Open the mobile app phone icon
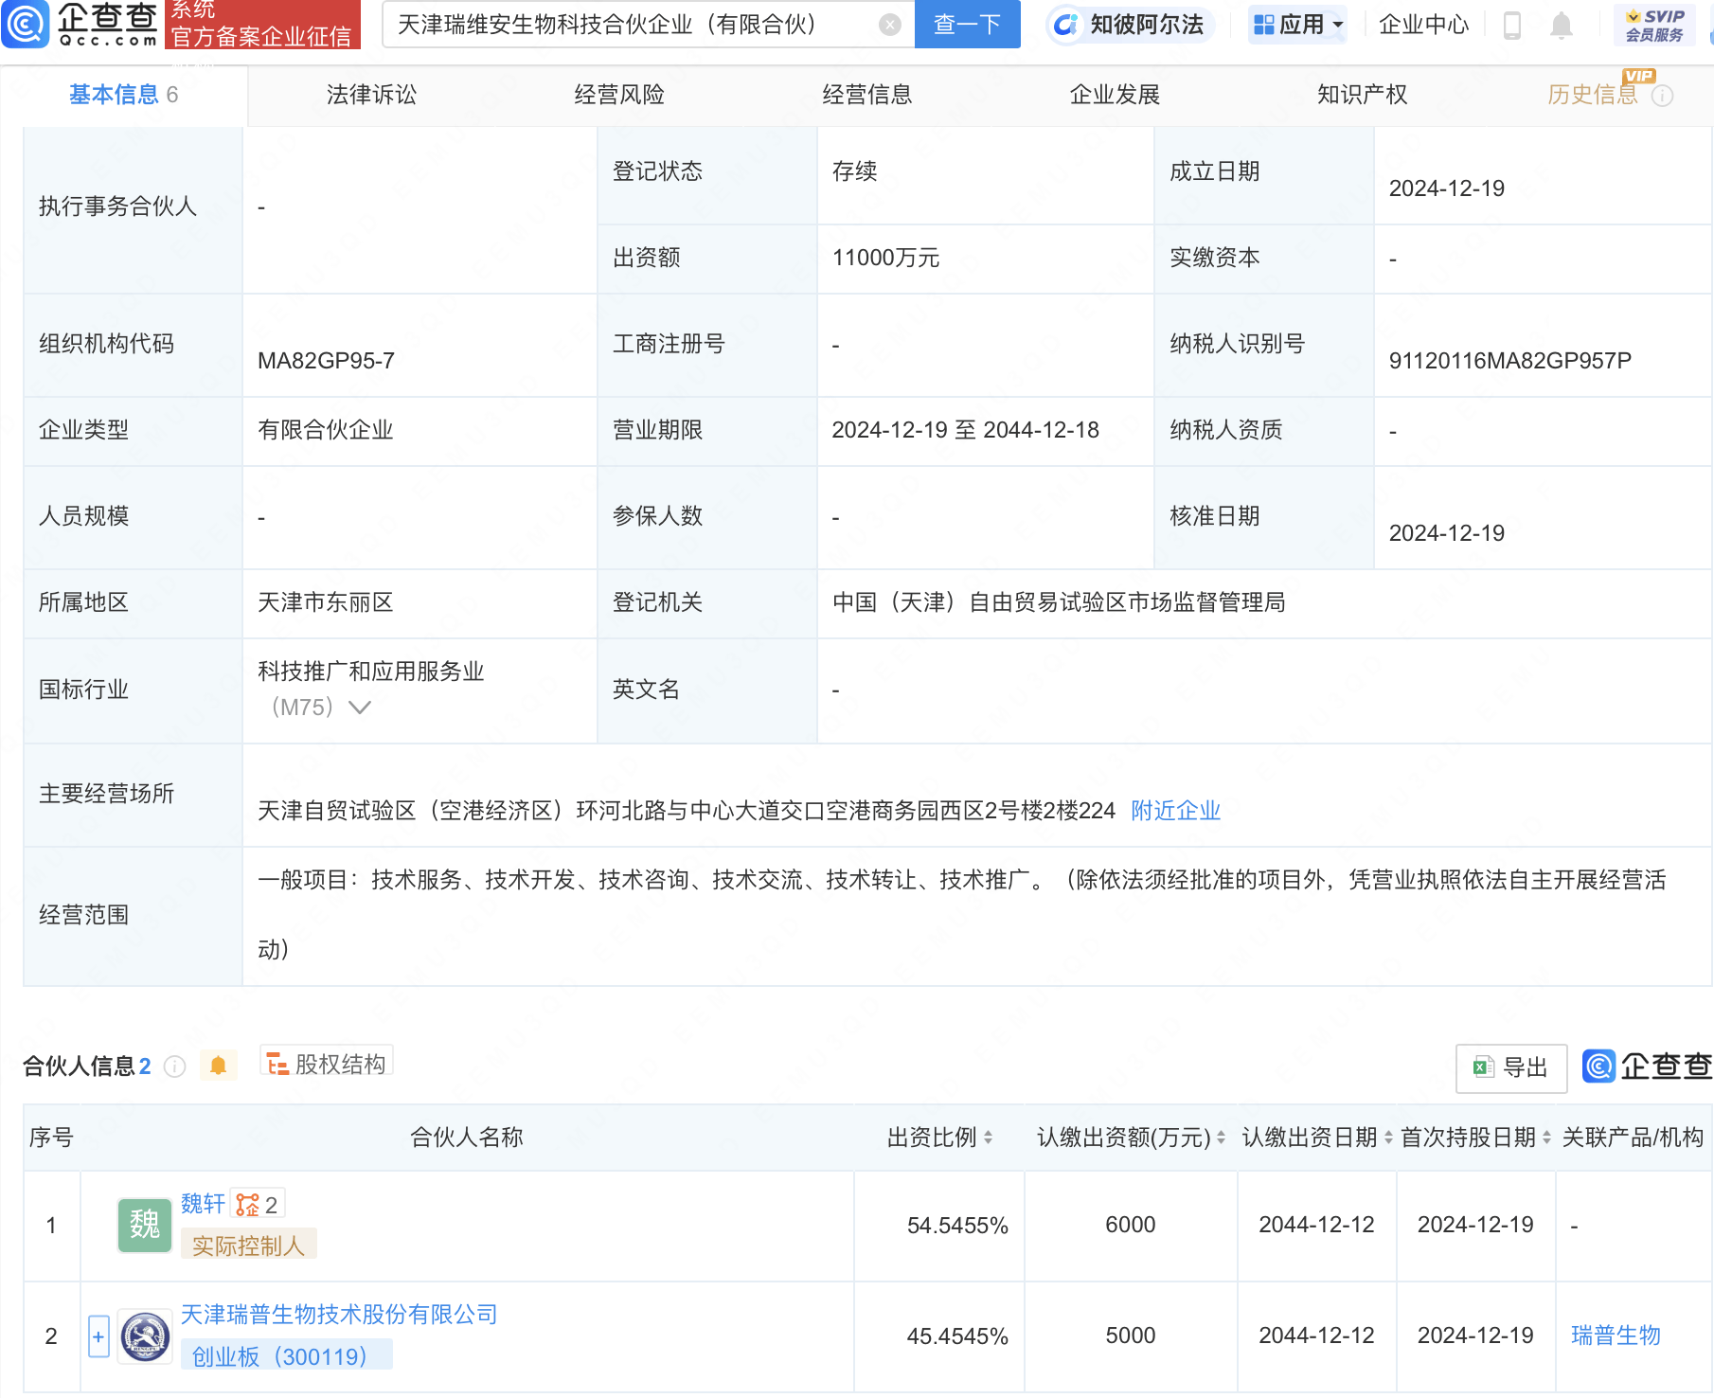This screenshot has width=1714, height=1398. point(1512,26)
